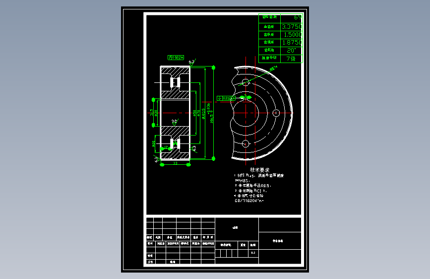Click the value 69 in the gear table
Image resolution: width=430 pixels, height=279 pixels.
298,17
